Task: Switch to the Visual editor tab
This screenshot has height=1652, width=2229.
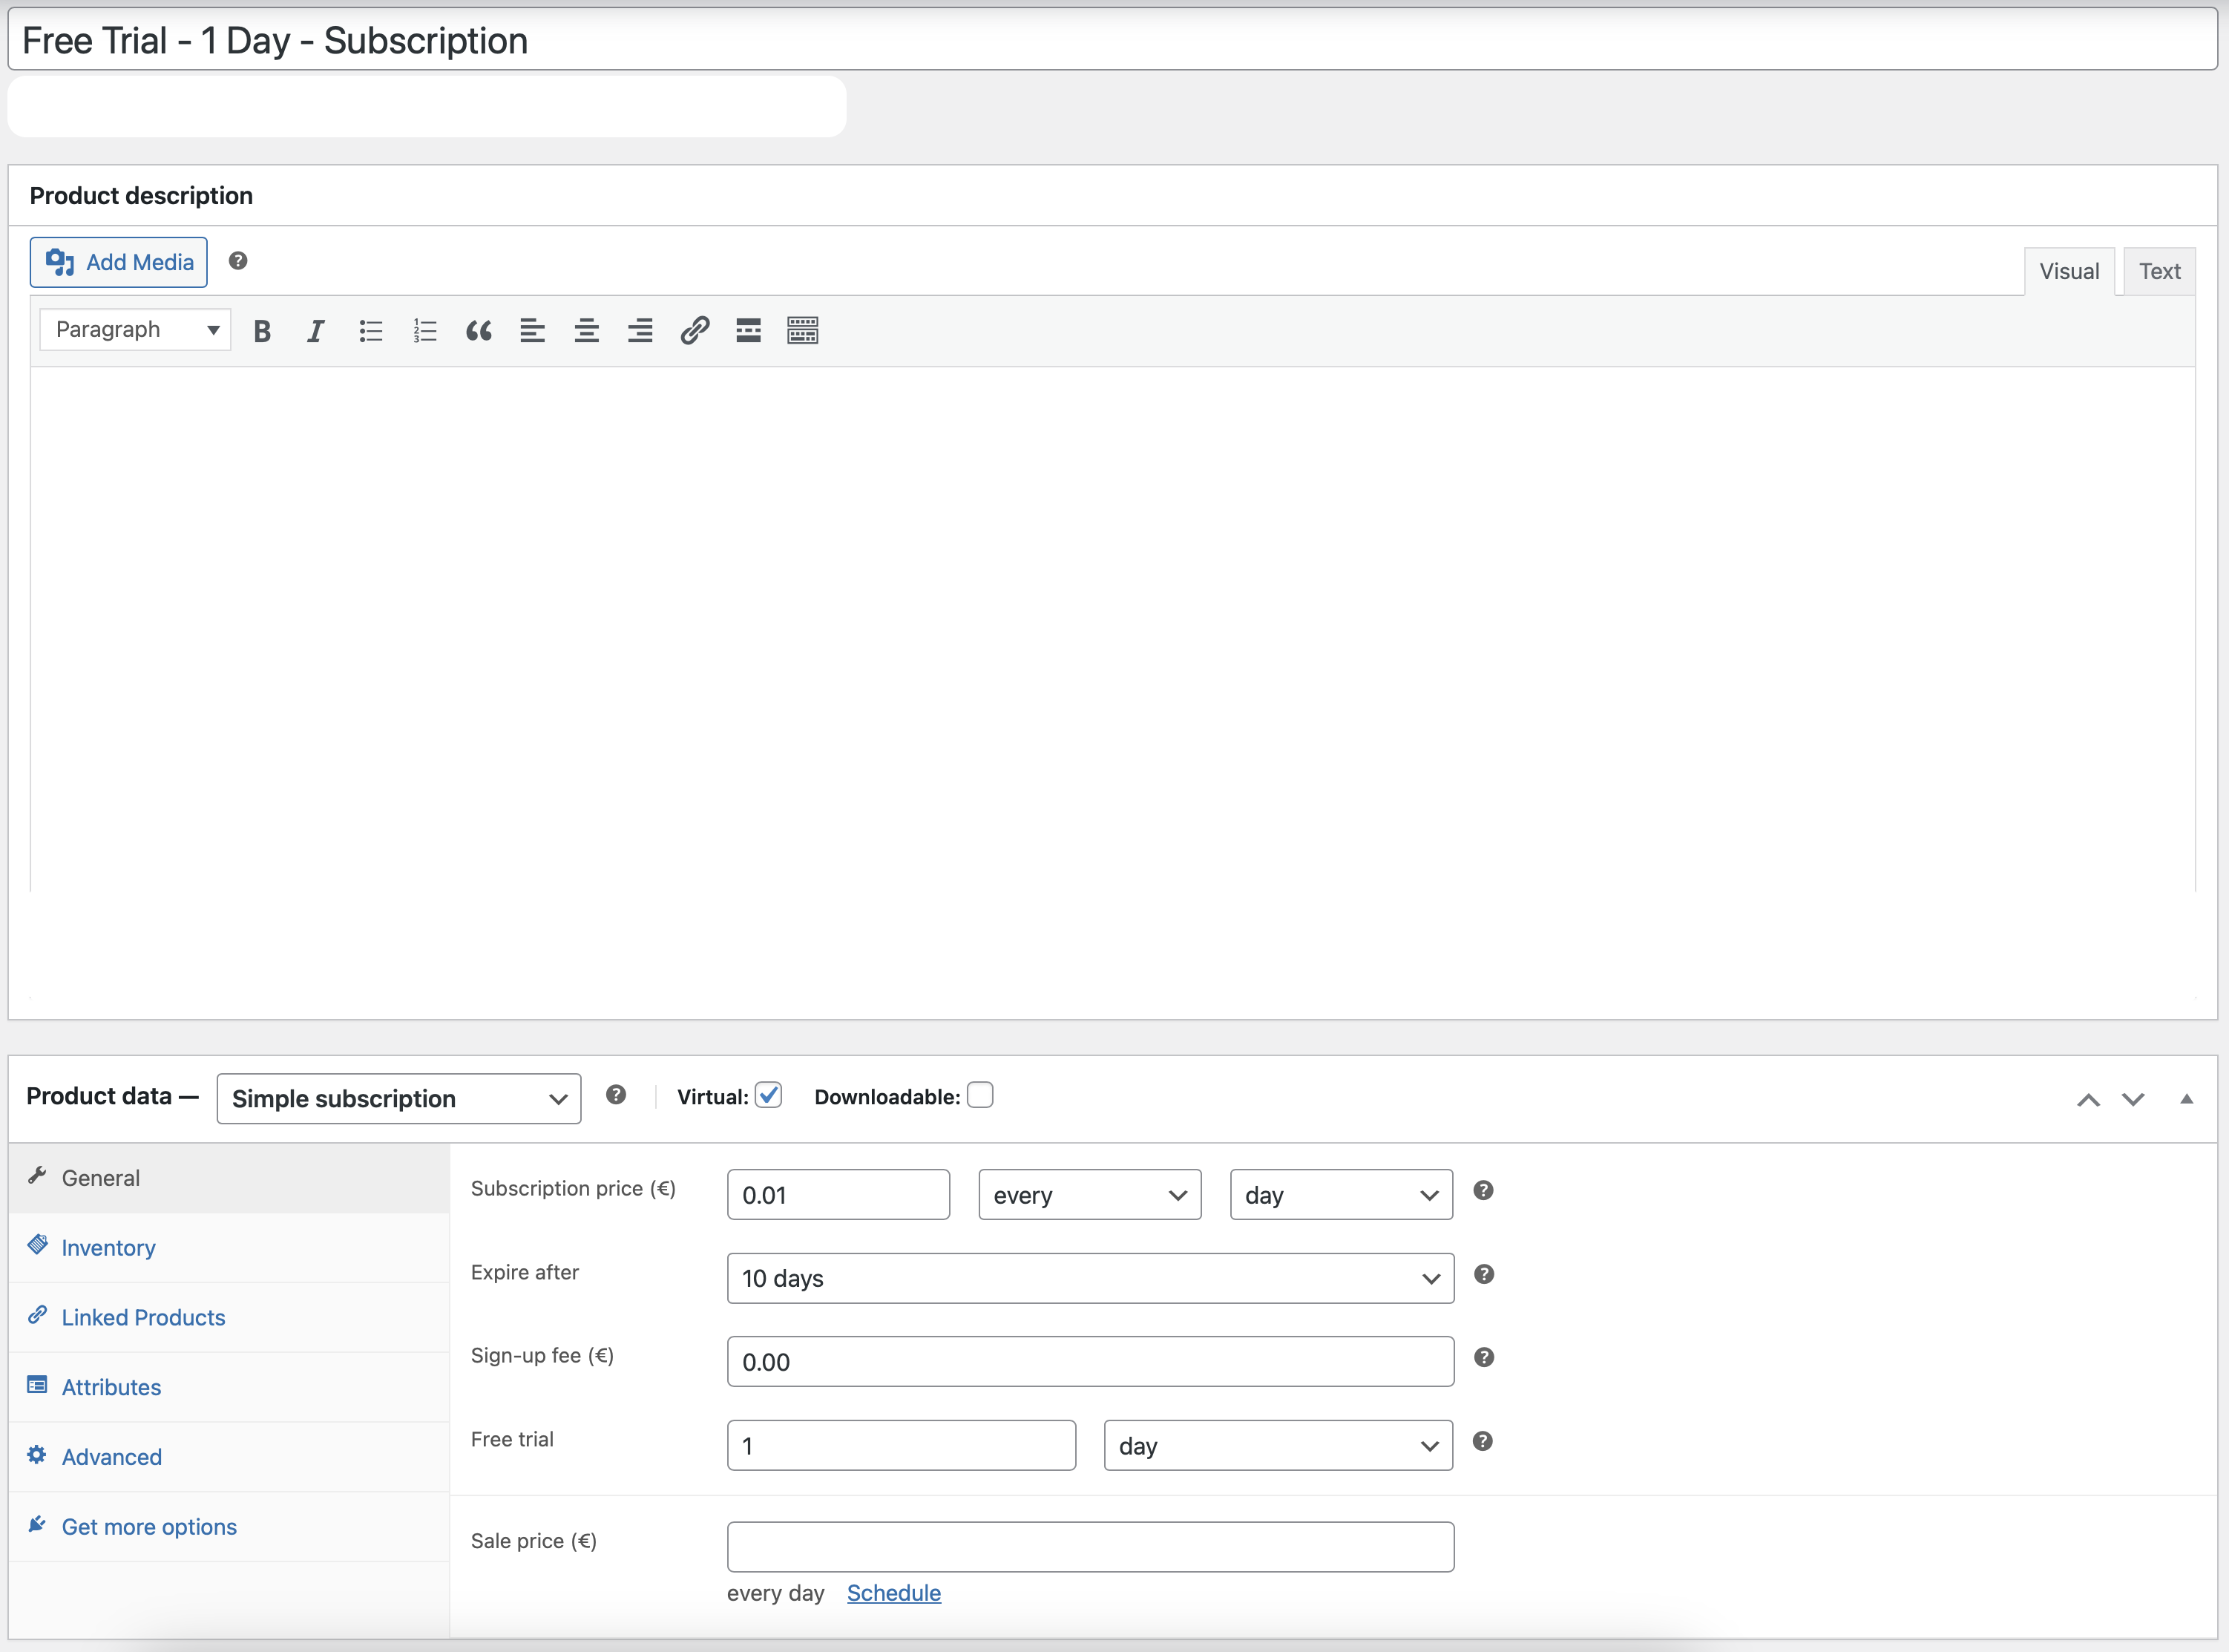Action: pos(2069,271)
